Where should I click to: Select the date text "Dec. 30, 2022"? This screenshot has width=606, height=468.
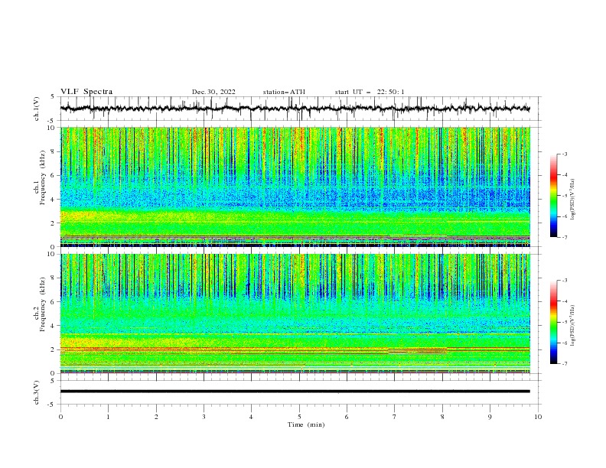click(x=213, y=92)
